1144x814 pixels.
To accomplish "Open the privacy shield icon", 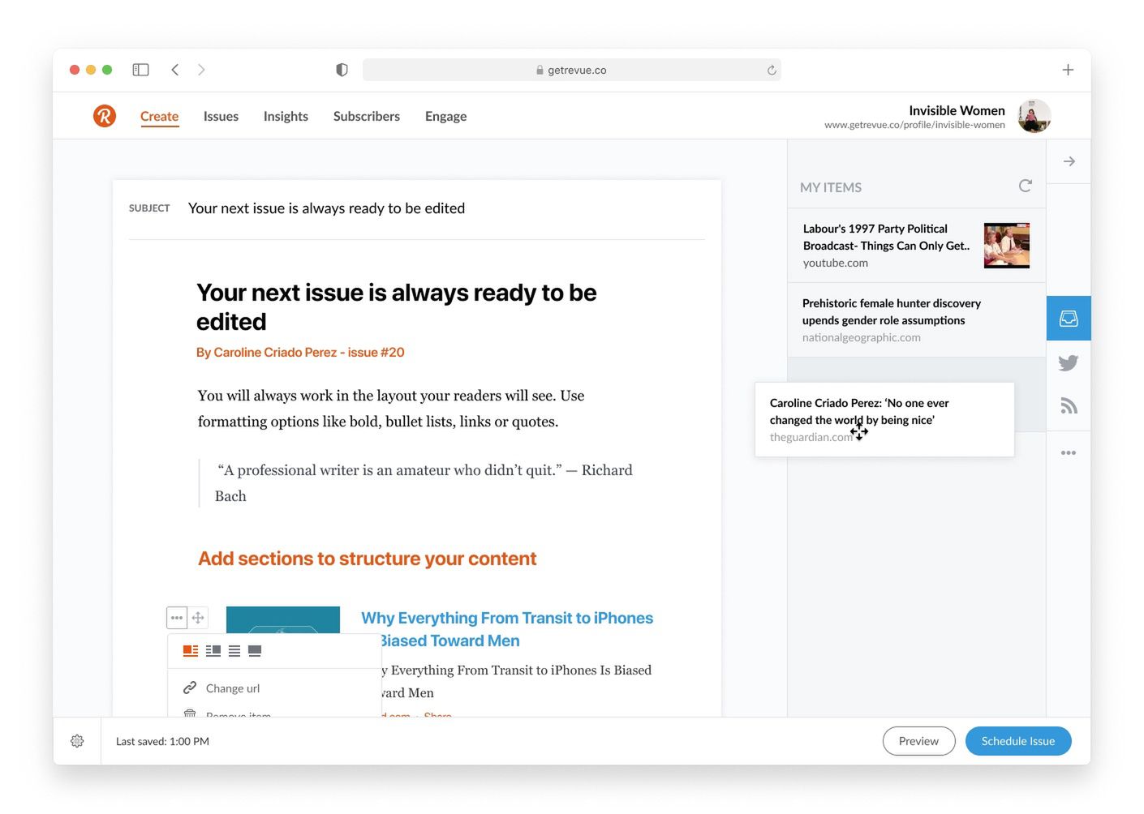I will tap(342, 70).
